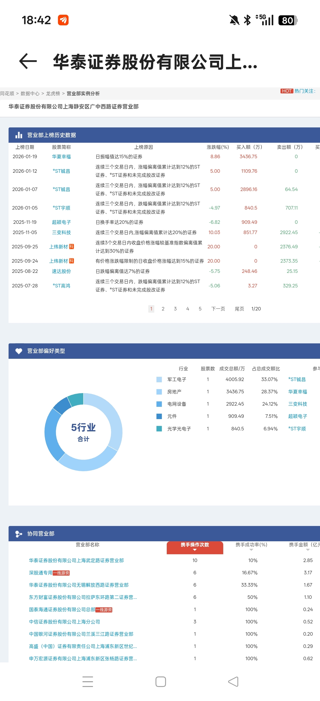
Task: Go to page 5 of history data
Action: pos(200,309)
